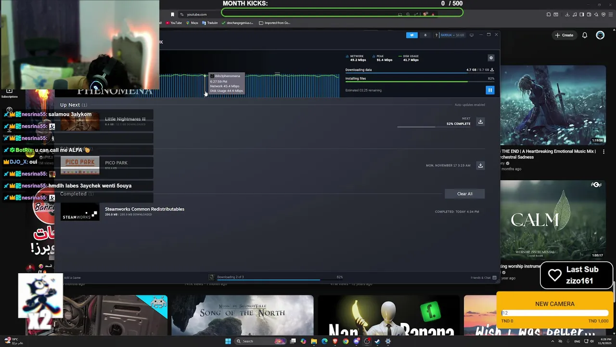Screen dimensions: 616x347
Task: Open Microsoft Edge from taskbar
Action: [324, 341]
